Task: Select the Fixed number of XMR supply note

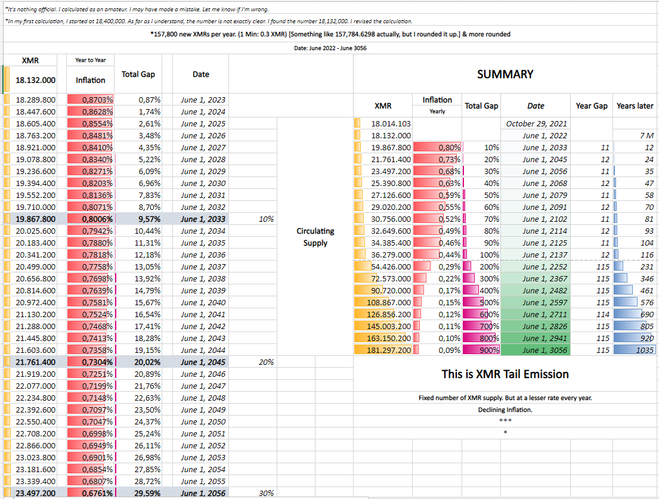Action: point(505,398)
